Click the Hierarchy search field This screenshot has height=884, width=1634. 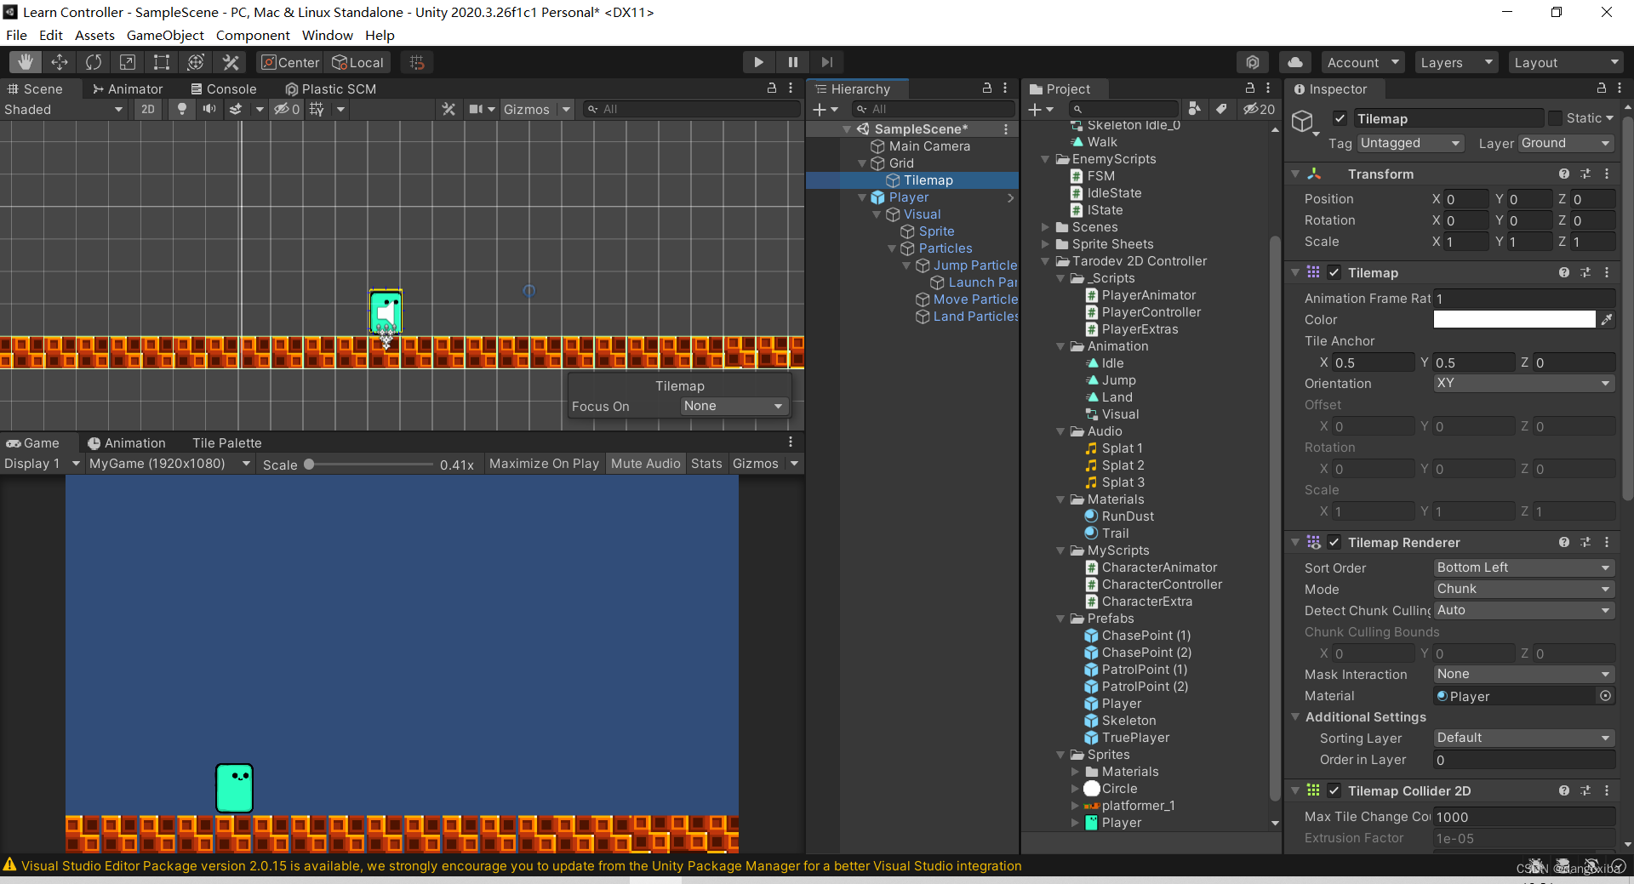934,109
